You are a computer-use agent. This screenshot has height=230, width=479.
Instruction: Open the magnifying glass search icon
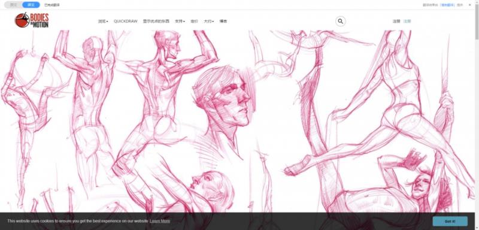341,22
